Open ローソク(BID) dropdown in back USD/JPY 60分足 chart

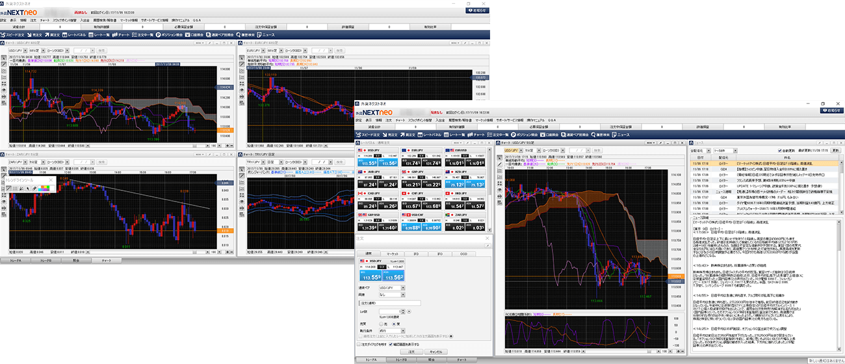[x=58, y=51]
